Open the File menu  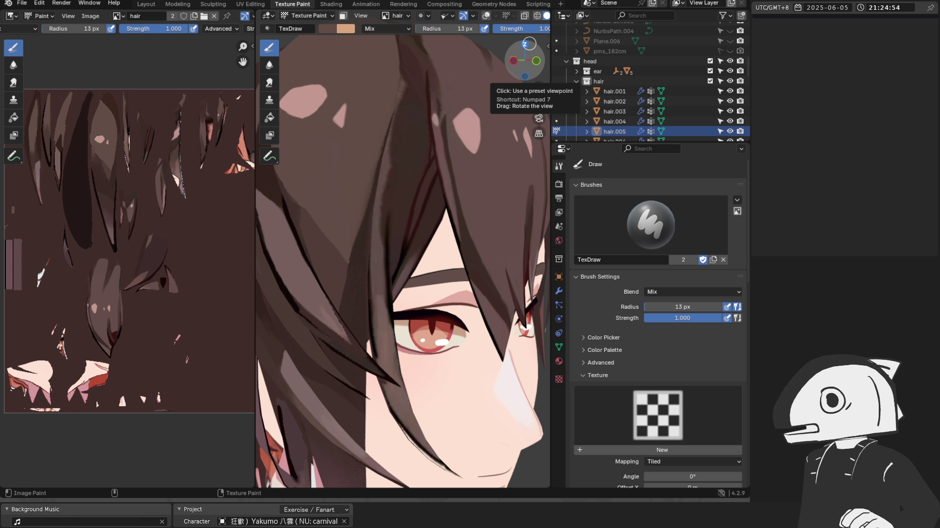tap(22, 3)
